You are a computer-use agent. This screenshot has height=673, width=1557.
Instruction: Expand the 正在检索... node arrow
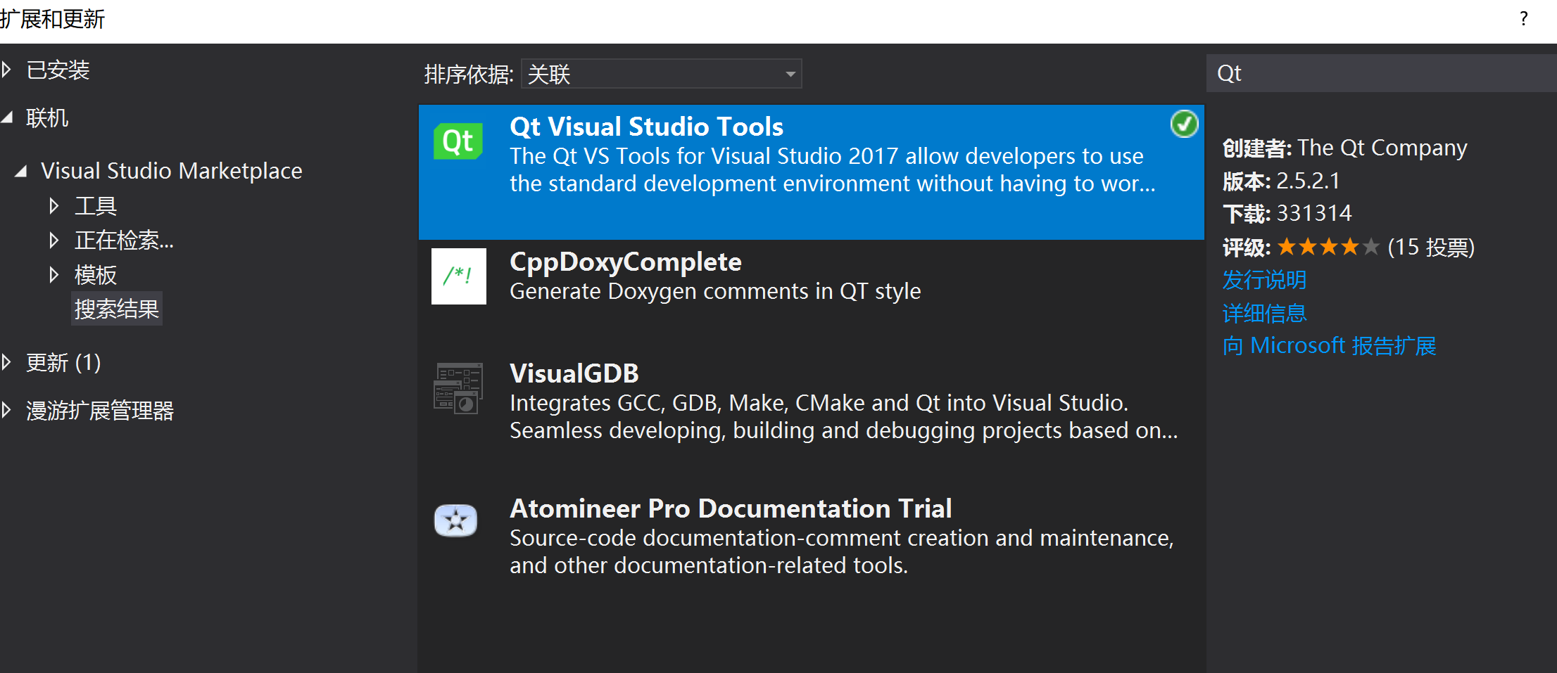click(x=54, y=241)
